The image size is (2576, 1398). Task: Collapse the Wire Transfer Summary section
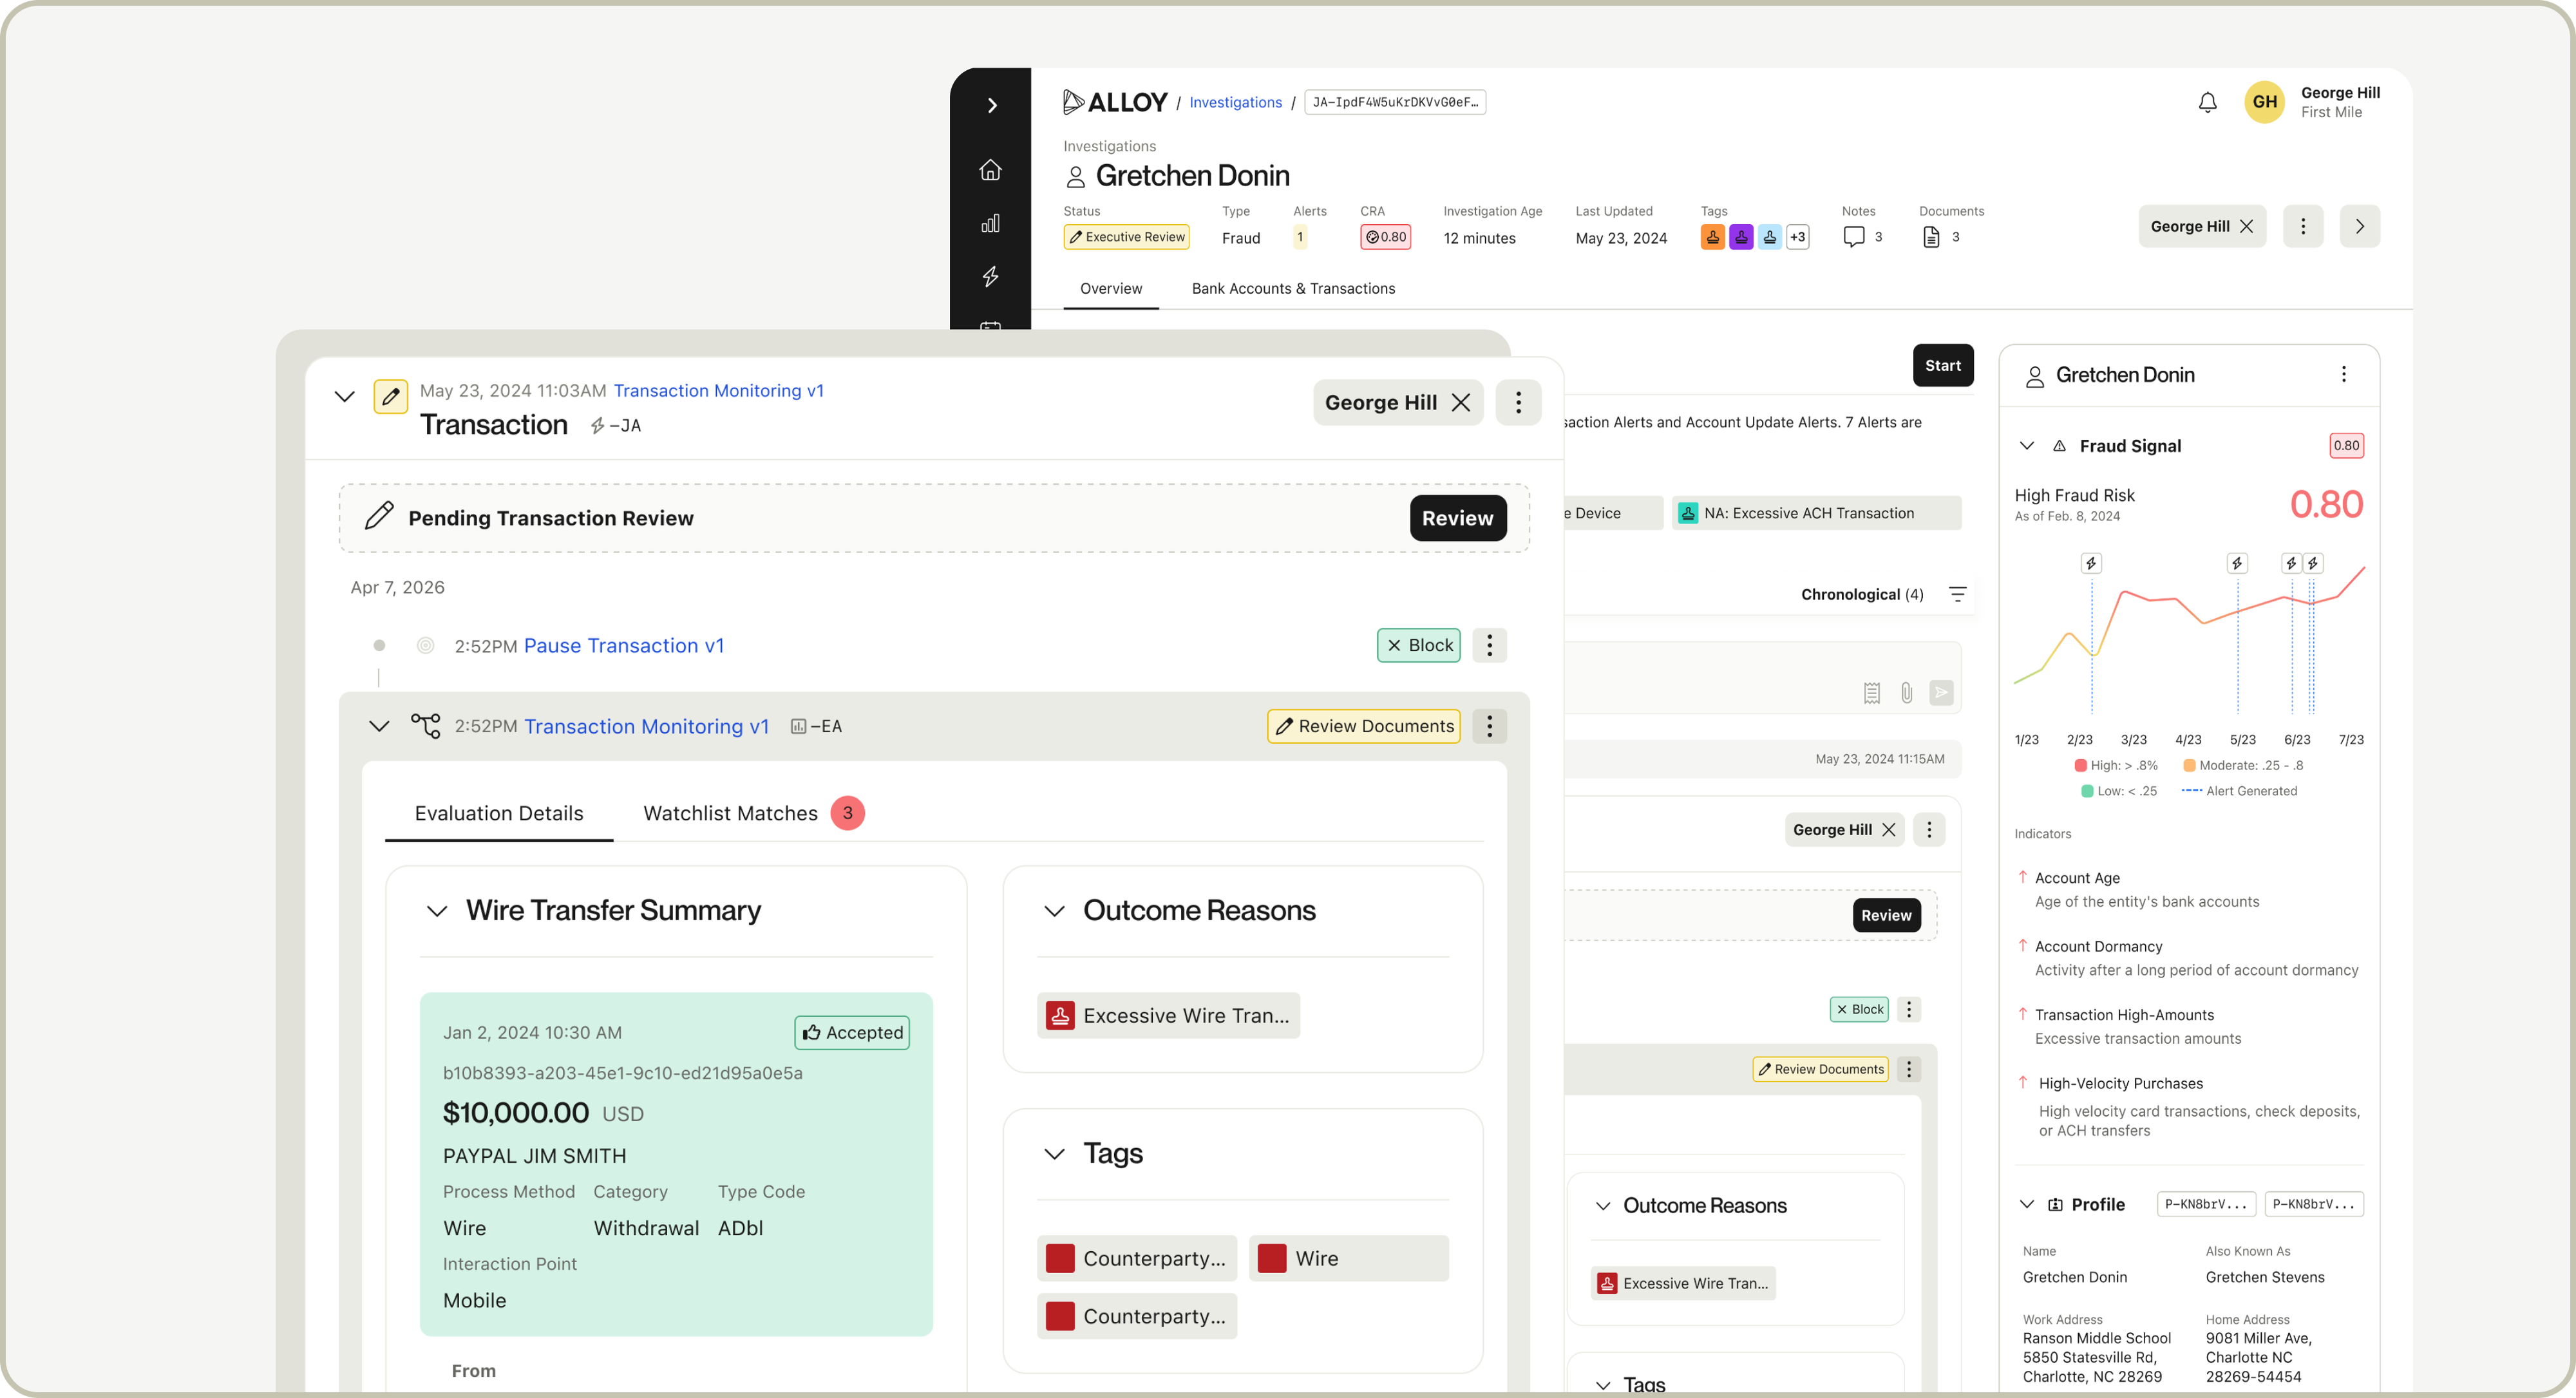(x=437, y=911)
